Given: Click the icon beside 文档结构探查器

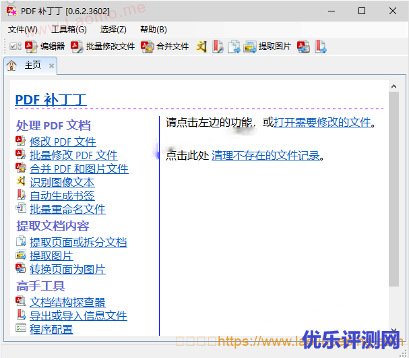Looking at the screenshot, I should point(20,302).
